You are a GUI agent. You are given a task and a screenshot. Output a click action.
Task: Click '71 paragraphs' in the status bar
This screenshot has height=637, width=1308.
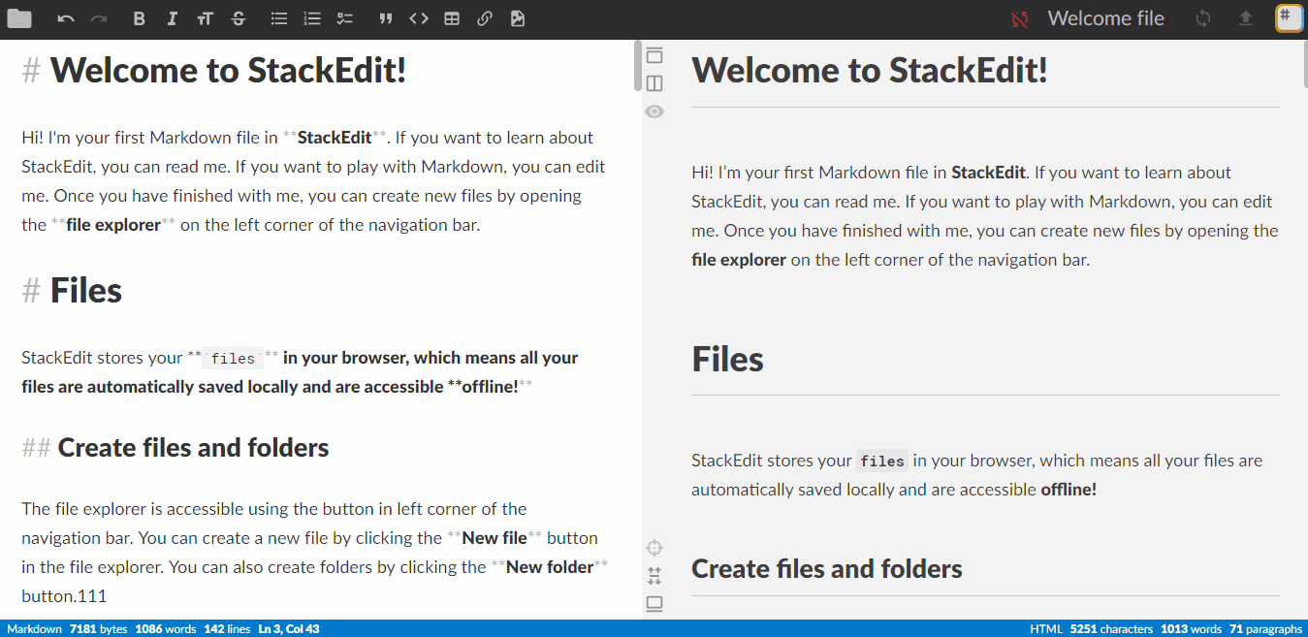tap(1265, 629)
